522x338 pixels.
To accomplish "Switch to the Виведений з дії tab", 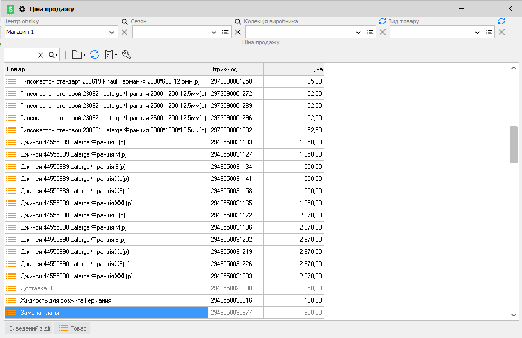I will [x=30, y=328].
